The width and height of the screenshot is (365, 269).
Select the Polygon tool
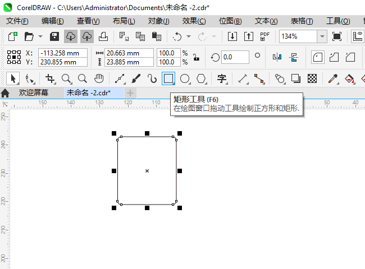[x=202, y=79]
